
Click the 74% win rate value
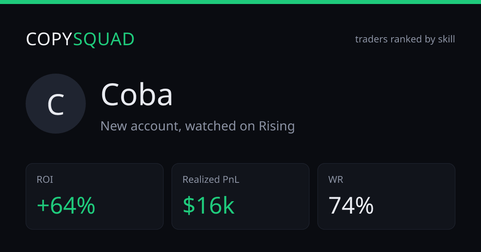click(x=351, y=206)
